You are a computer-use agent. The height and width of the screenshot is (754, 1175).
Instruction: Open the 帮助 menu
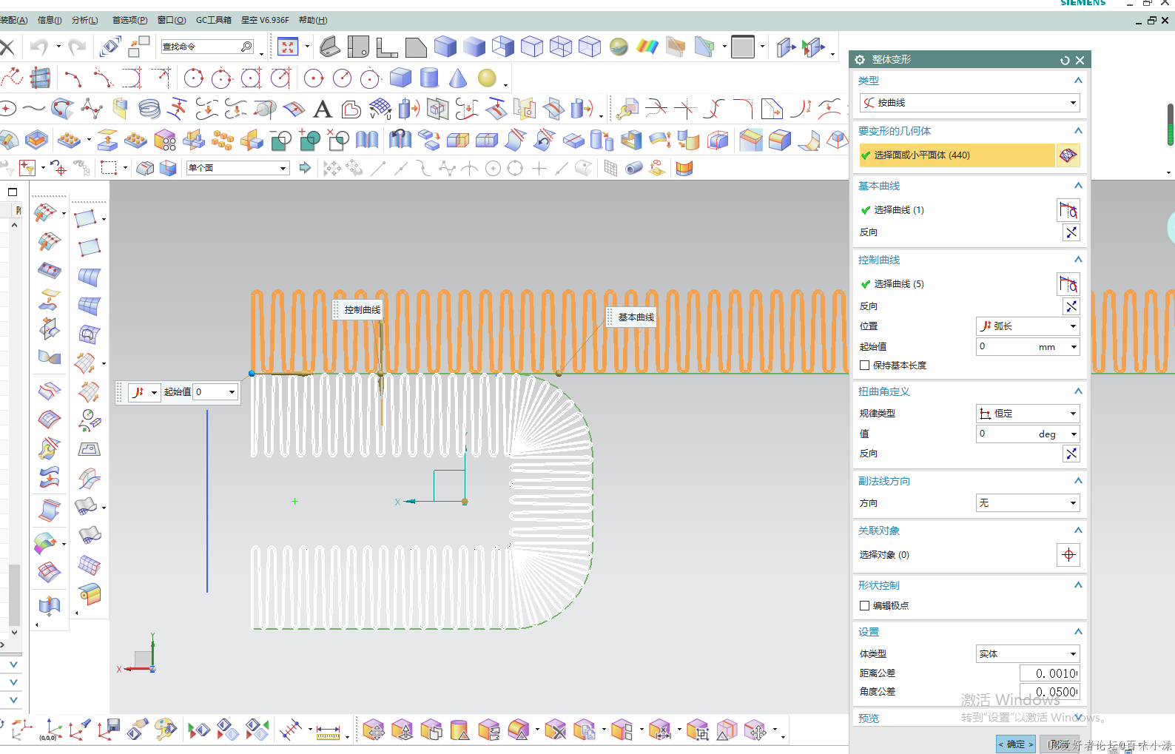(313, 20)
